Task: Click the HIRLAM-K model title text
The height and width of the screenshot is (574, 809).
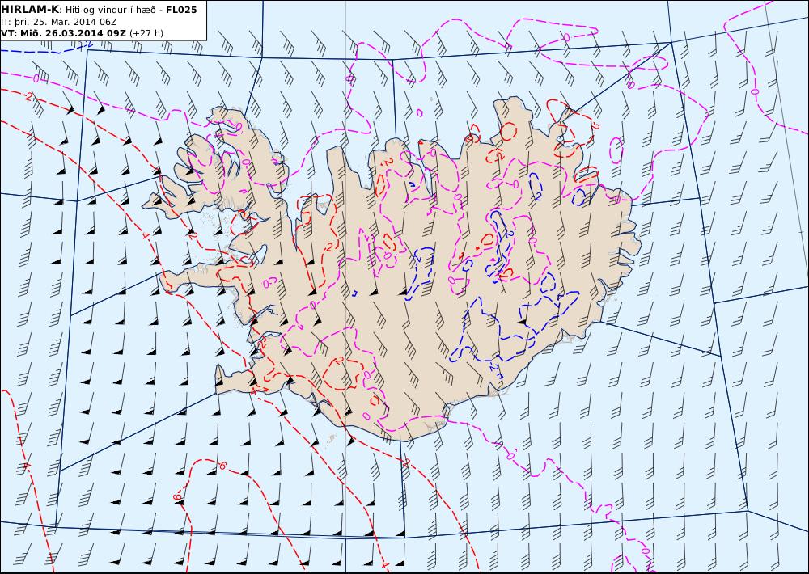Action: click(30, 9)
